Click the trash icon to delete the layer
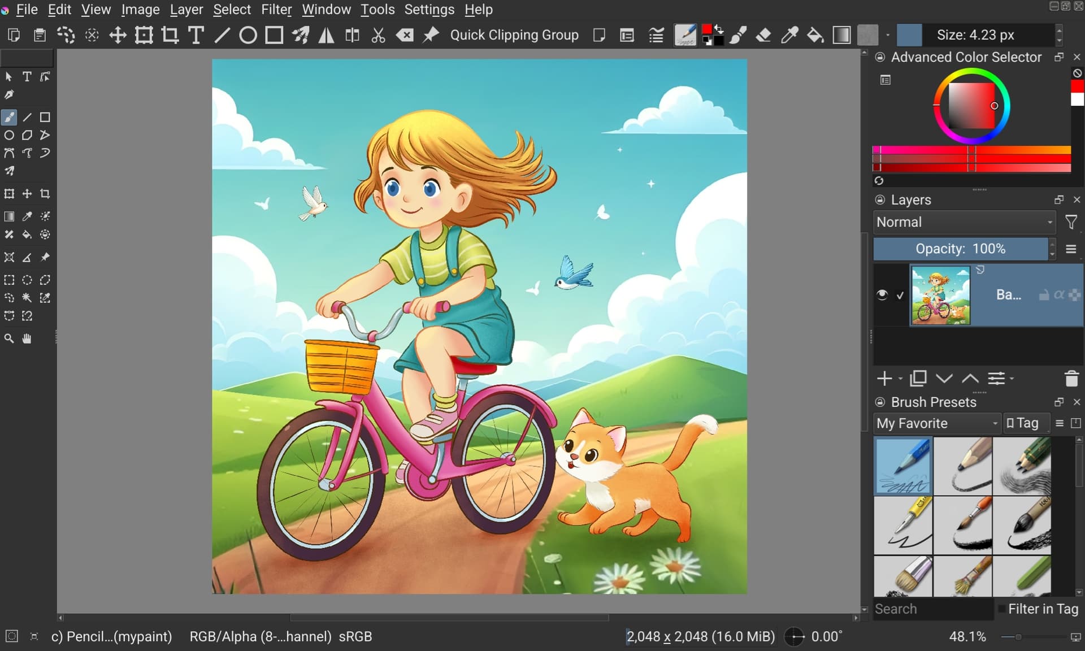Screen dimensions: 1085x651 pos(1071,379)
